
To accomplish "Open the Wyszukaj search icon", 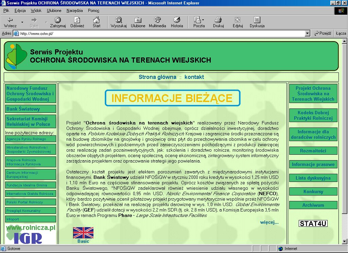I will [119, 20].
